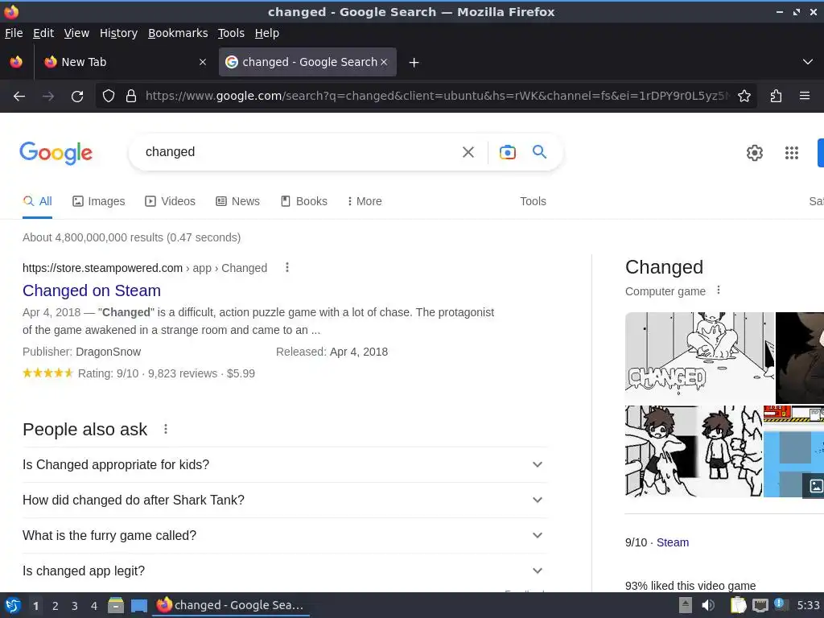The width and height of the screenshot is (824, 618).
Task: Click the Google search input field
Action: point(299,152)
